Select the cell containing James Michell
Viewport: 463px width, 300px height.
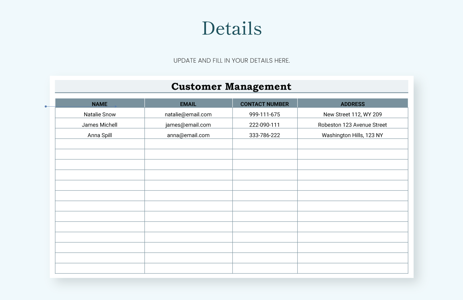(99, 125)
